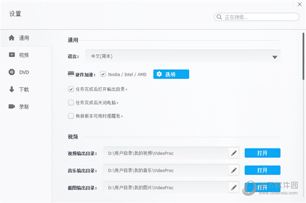Switch to the 下载 sidebar tab
The width and height of the screenshot is (306, 203).
point(26,90)
